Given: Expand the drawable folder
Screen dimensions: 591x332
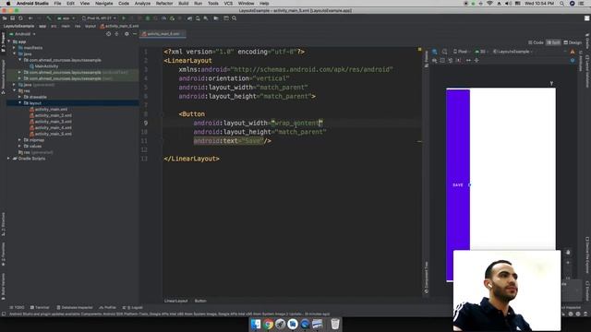Looking at the screenshot, I should (x=19, y=97).
